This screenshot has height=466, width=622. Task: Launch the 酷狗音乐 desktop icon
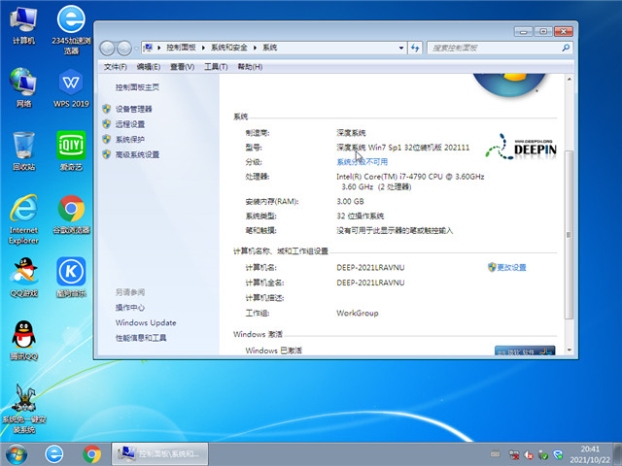71,278
